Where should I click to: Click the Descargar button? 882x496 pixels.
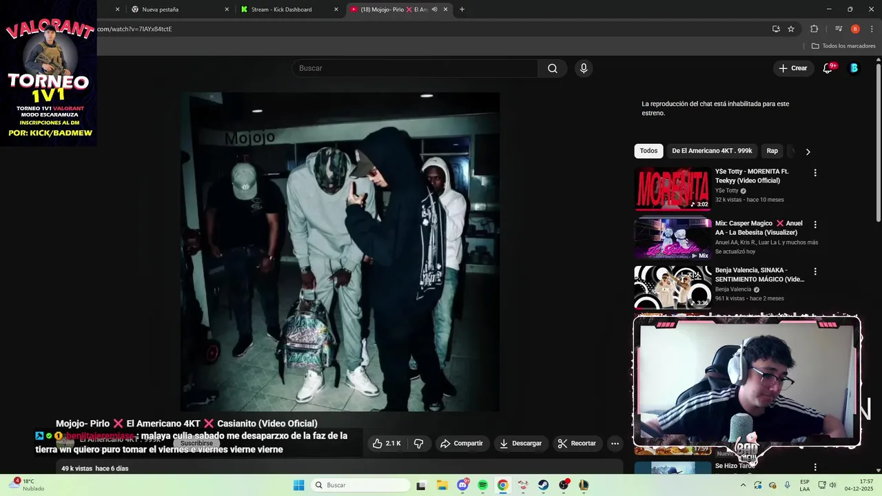pos(520,444)
